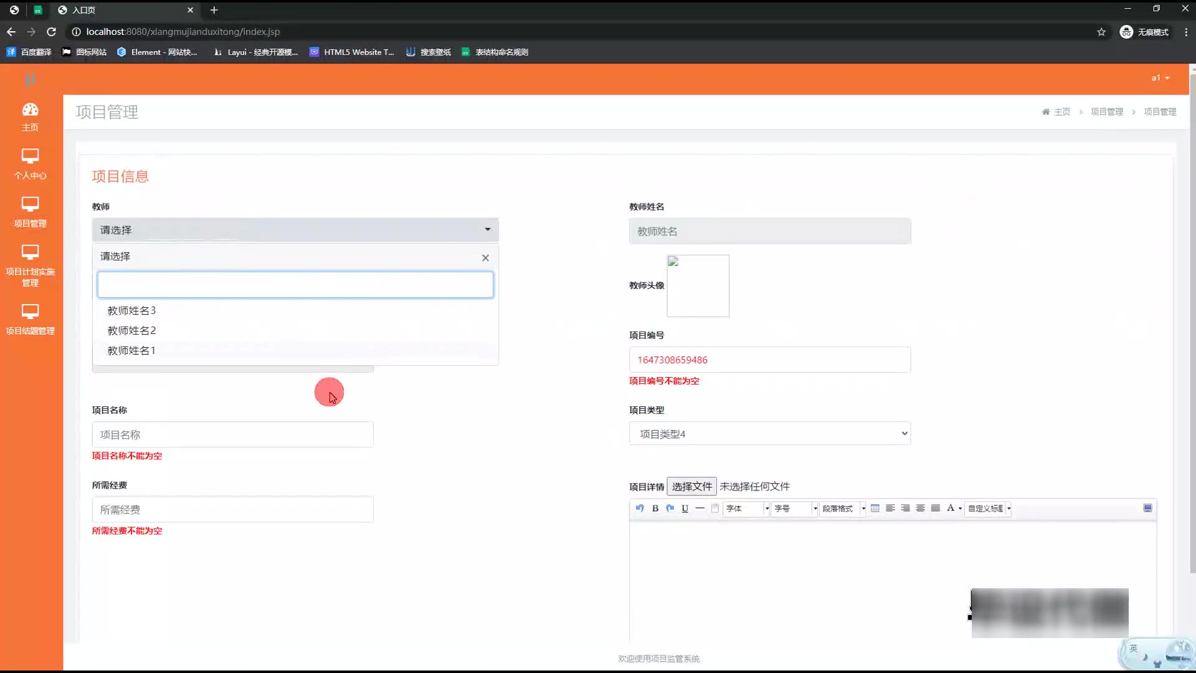Click the redo icon in editor toolbar
This screenshot has width=1196, height=673.
point(670,508)
